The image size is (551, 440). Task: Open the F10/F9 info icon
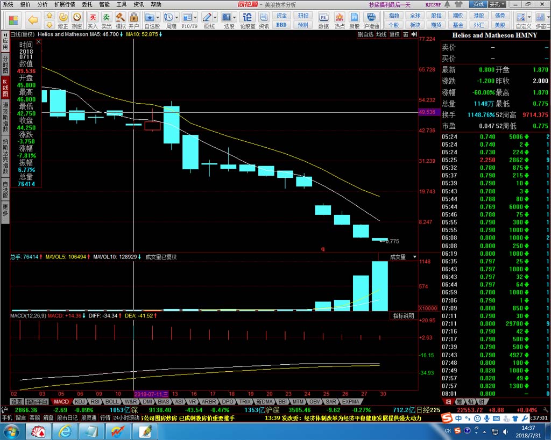[187, 17]
